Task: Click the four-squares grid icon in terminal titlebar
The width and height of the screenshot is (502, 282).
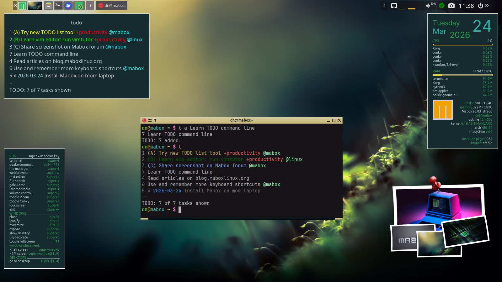Action: click(150, 120)
